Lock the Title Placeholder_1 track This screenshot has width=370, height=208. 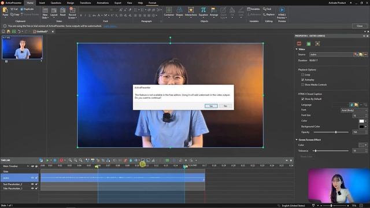point(36,188)
